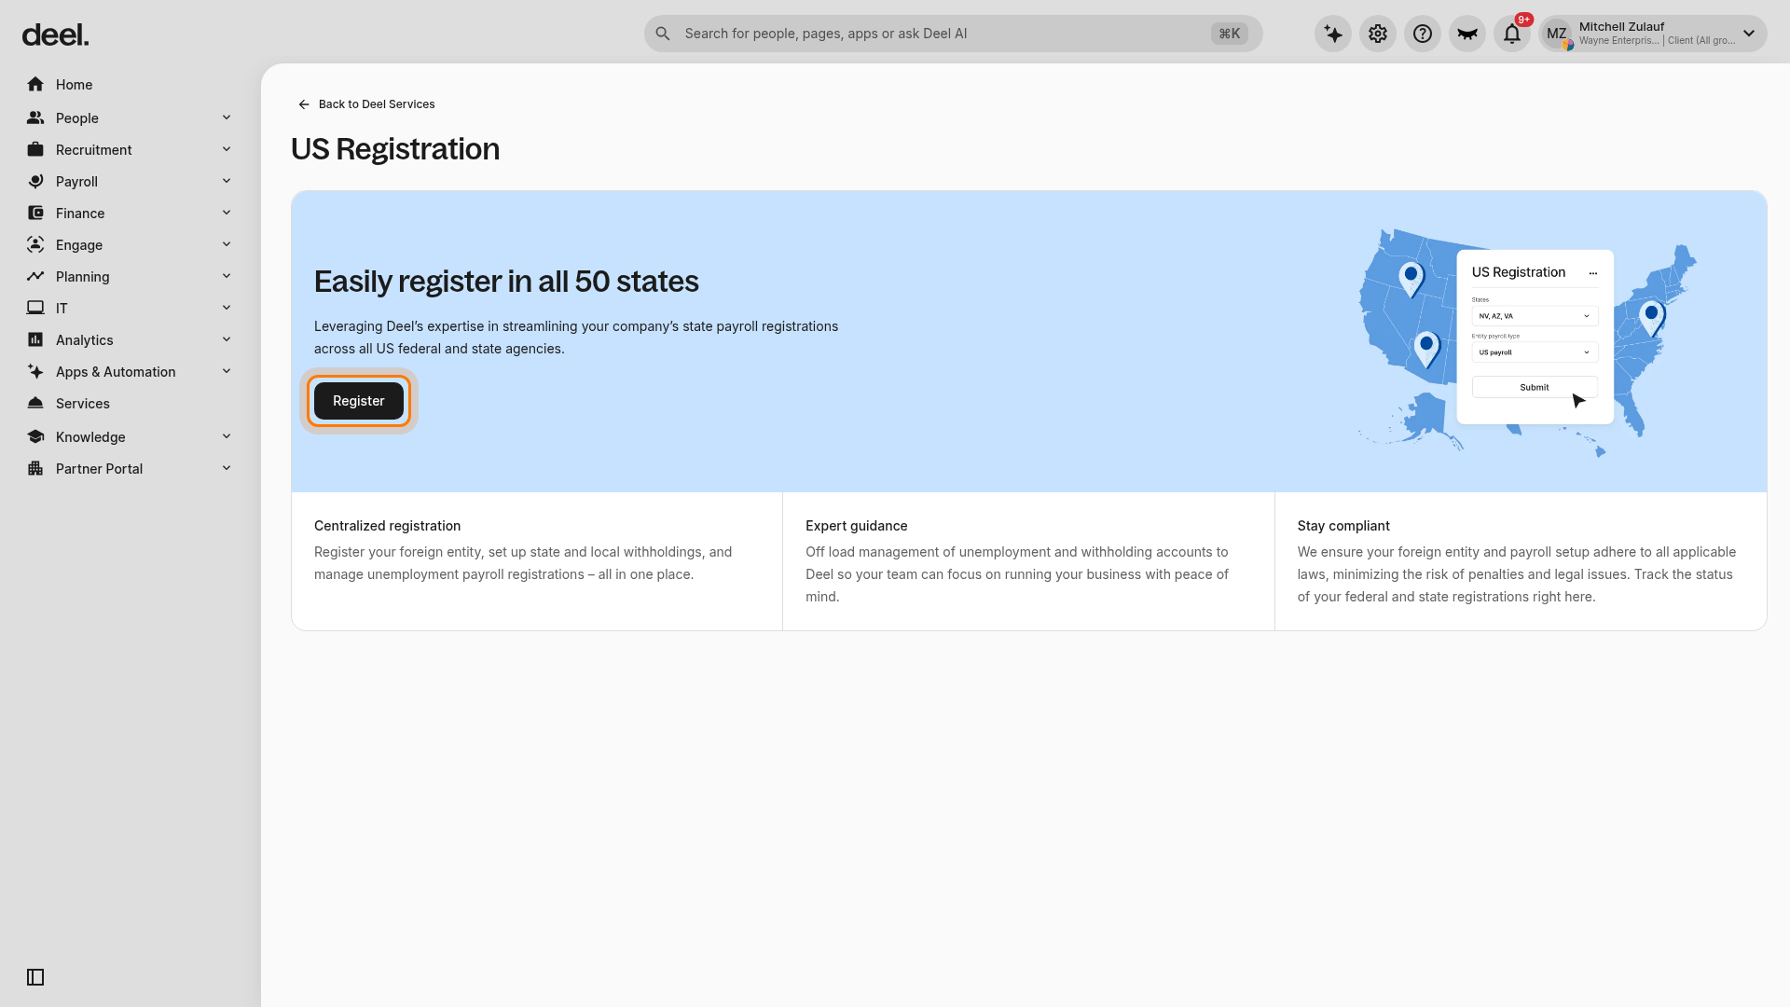Click the Payroll sidebar icon
The image size is (1790, 1007).
point(35,181)
